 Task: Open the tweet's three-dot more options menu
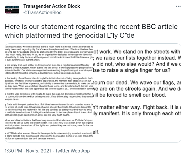(x=178, y=6)
